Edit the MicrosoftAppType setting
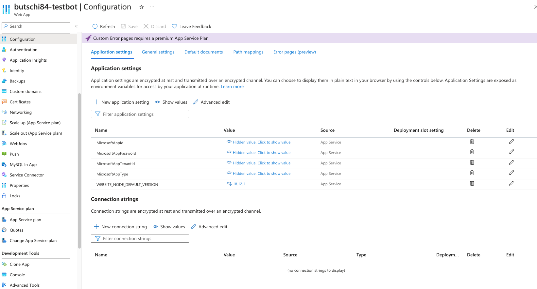This screenshot has width=537, height=289. 511,173
